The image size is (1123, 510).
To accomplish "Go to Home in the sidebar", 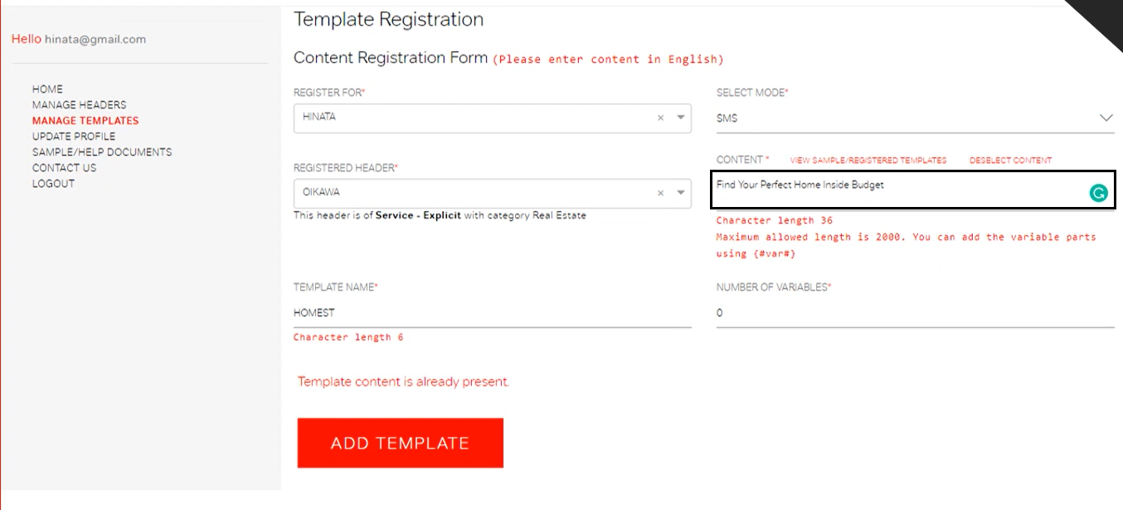I will click(47, 89).
